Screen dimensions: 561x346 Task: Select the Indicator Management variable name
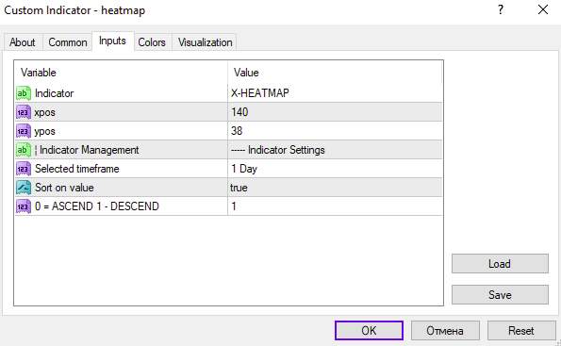coord(87,150)
